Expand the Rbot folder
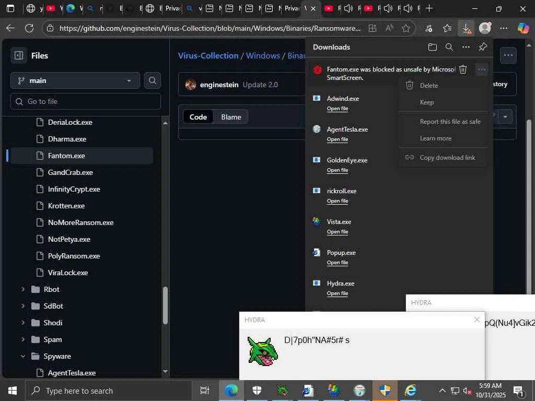 tap(23, 289)
